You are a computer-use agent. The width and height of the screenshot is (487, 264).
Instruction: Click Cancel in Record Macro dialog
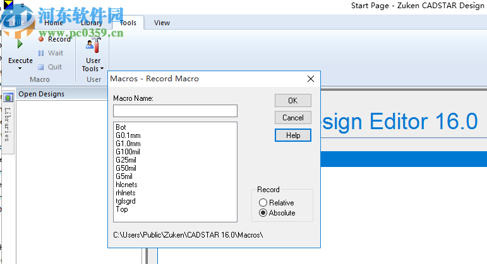coord(293,118)
